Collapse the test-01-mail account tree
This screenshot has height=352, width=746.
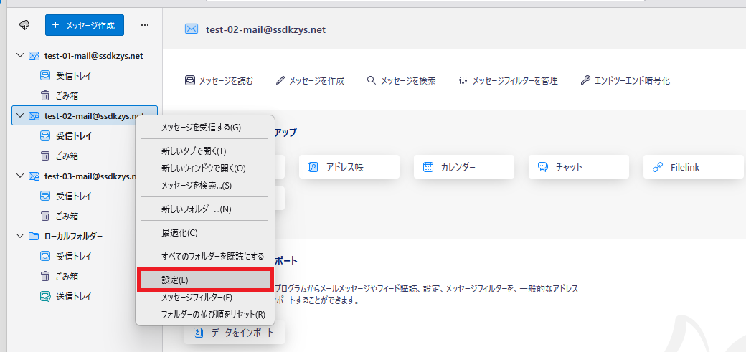[19, 55]
